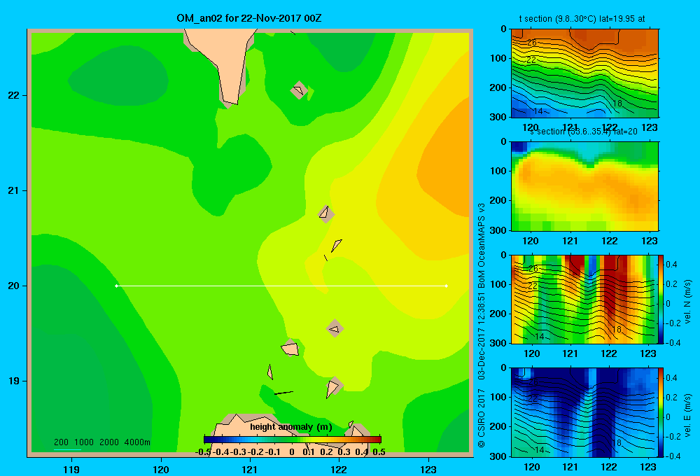Click the longitude 120 axis label on main map
The image size is (700, 476).
click(161, 469)
